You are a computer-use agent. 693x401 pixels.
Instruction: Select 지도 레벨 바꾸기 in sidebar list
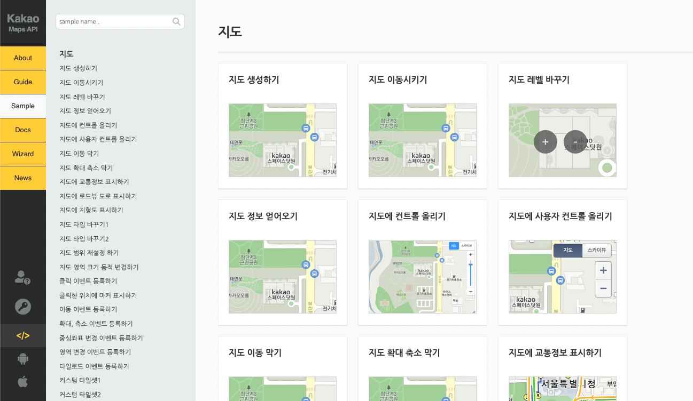point(82,97)
